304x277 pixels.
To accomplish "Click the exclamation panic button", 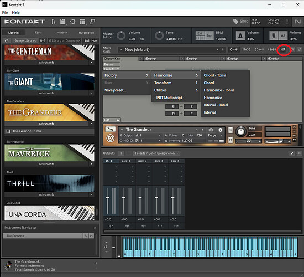I will pyautogui.click(x=287, y=22).
